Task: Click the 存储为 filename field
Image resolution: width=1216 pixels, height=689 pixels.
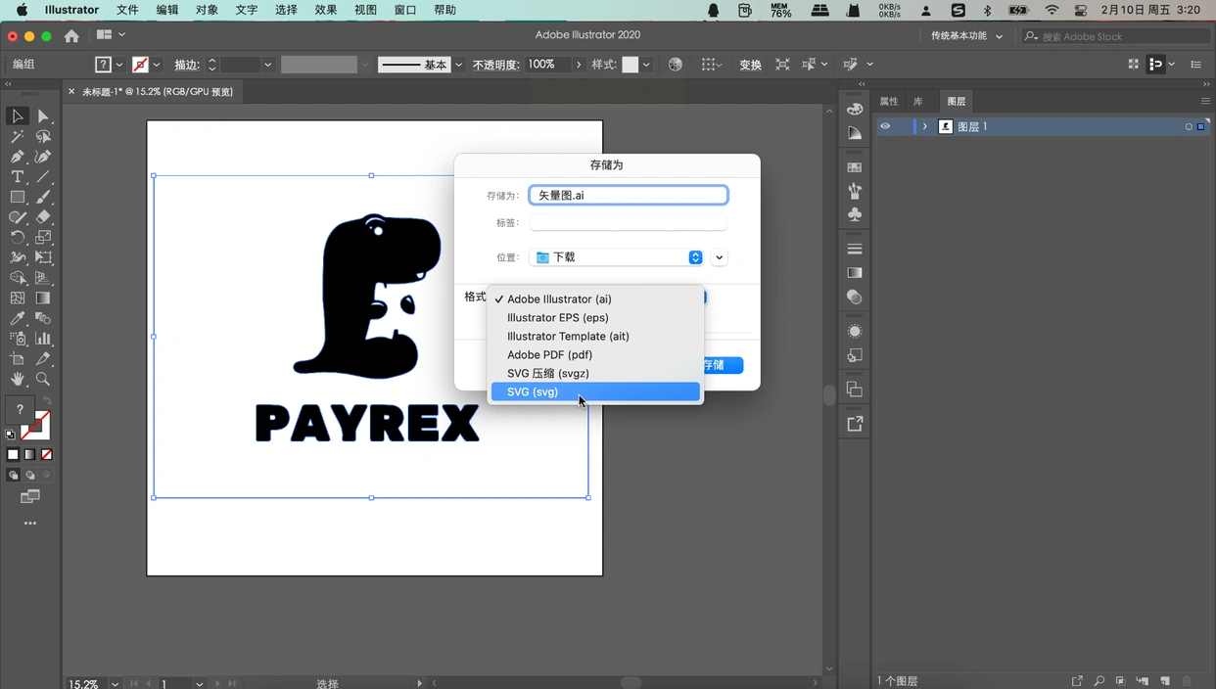Action: (x=628, y=196)
